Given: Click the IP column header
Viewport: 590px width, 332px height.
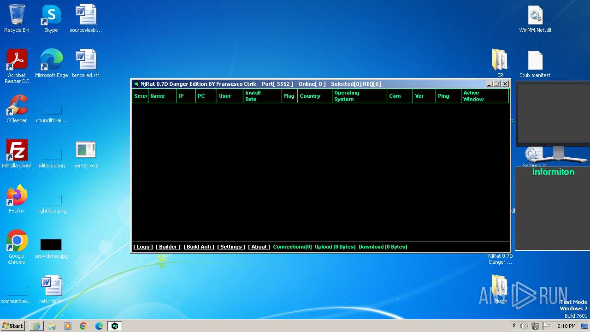Looking at the screenshot, I should pos(186,96).
